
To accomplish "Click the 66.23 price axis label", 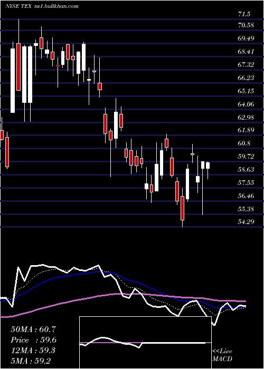I will pos(246,77).
